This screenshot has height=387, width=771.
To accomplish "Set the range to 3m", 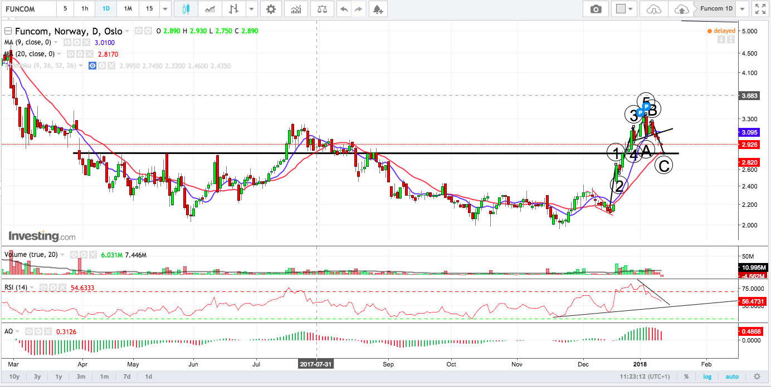I will [81, 376].
